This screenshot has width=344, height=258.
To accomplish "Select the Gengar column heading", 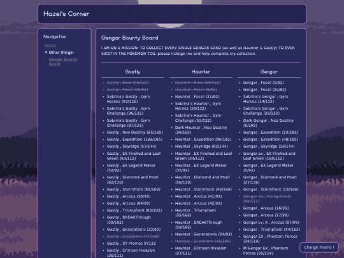I will [269, 72].
